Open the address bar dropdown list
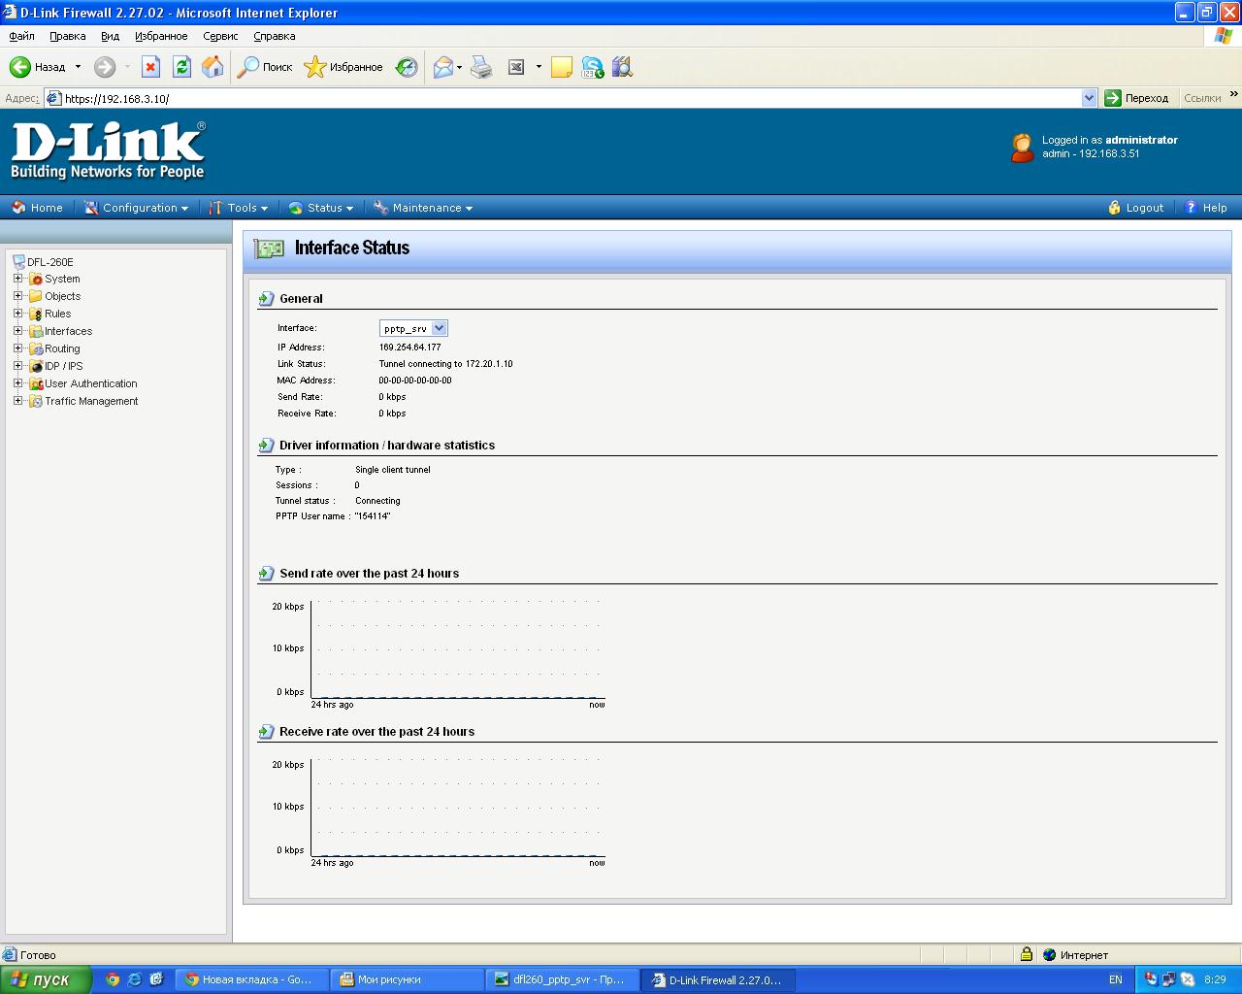Viewport: 1242px width, 994px height. pos(1089,98)
